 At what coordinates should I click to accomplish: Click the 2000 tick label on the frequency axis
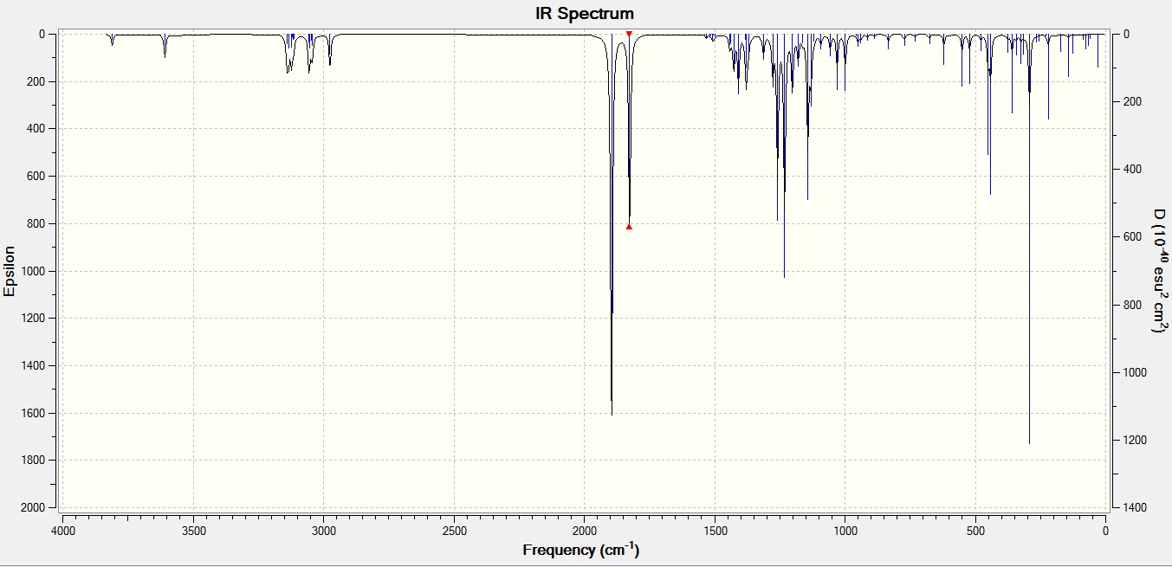point(584,531)
